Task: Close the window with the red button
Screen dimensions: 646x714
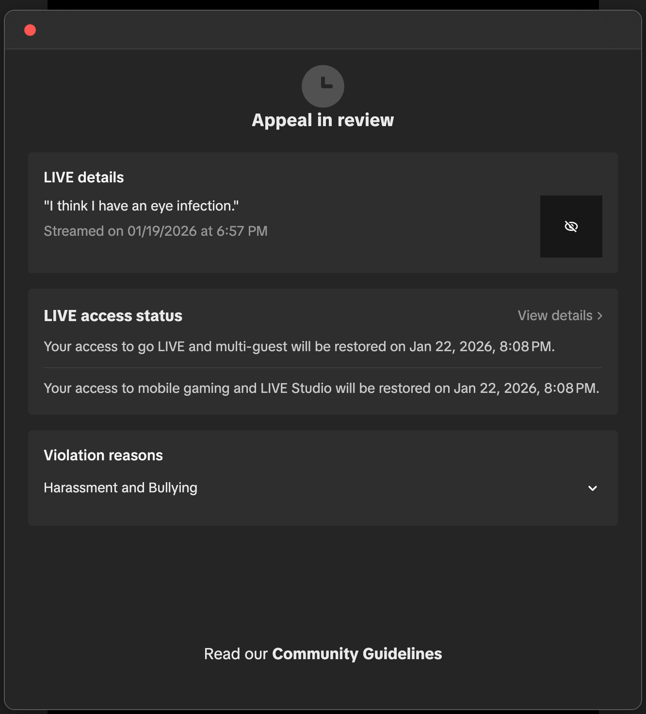Action: (x=30, y=30)
